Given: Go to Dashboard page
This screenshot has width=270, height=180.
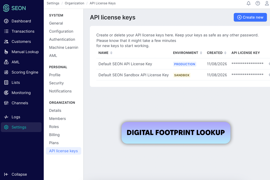Looking at the screenshot, I should click(21, 21).
